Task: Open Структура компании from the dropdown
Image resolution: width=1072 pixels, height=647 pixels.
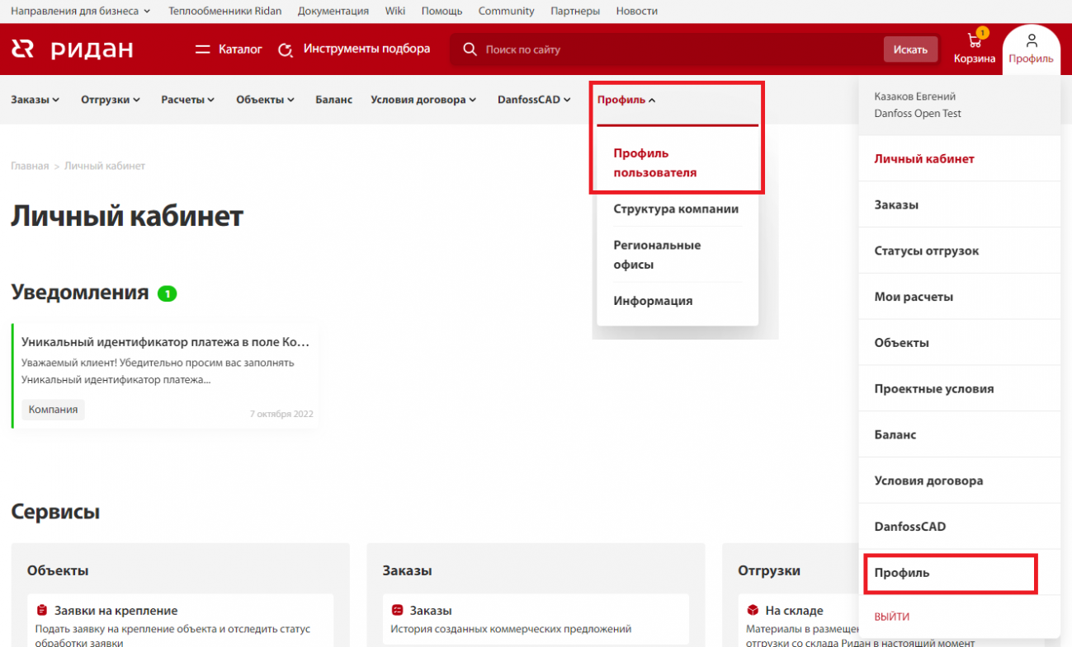Action: (x=677, y=209)
